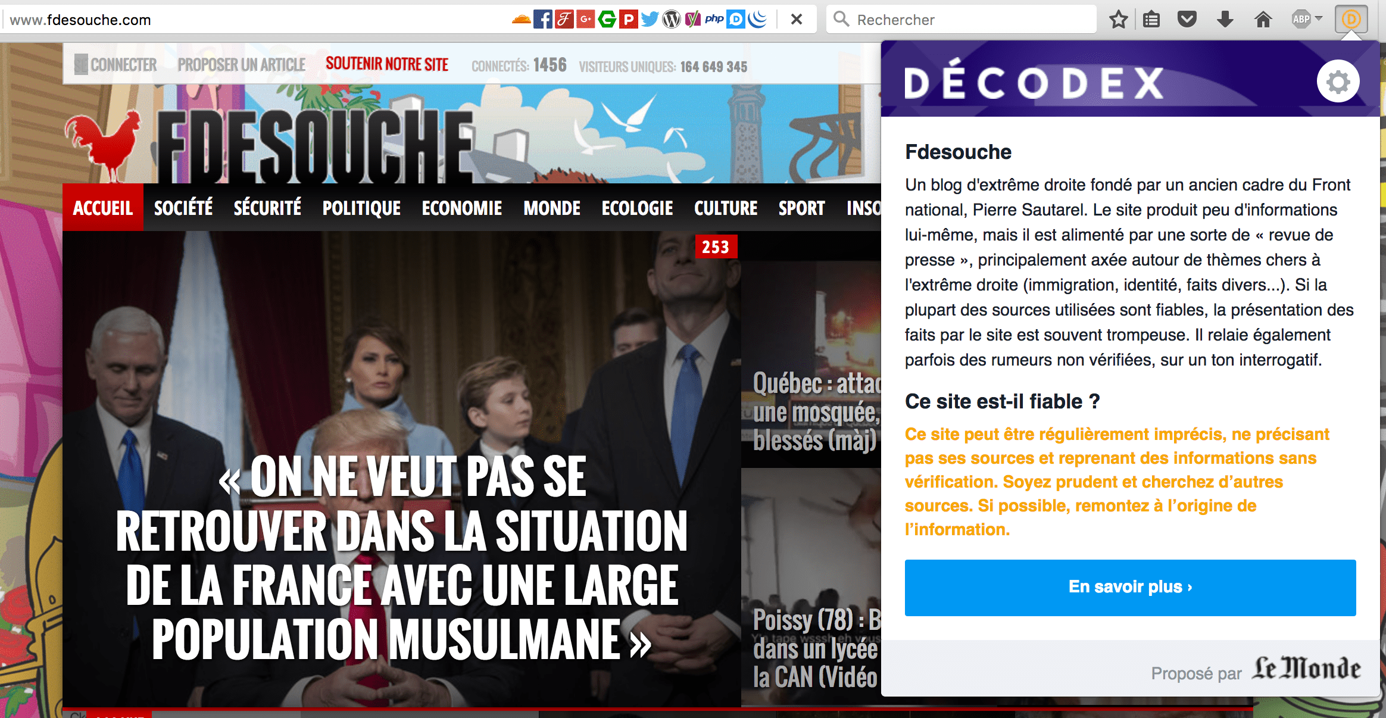This screenshot has height=718, width=1386.
Task: Bookmark this page with the star icon
Action: 1118,20
